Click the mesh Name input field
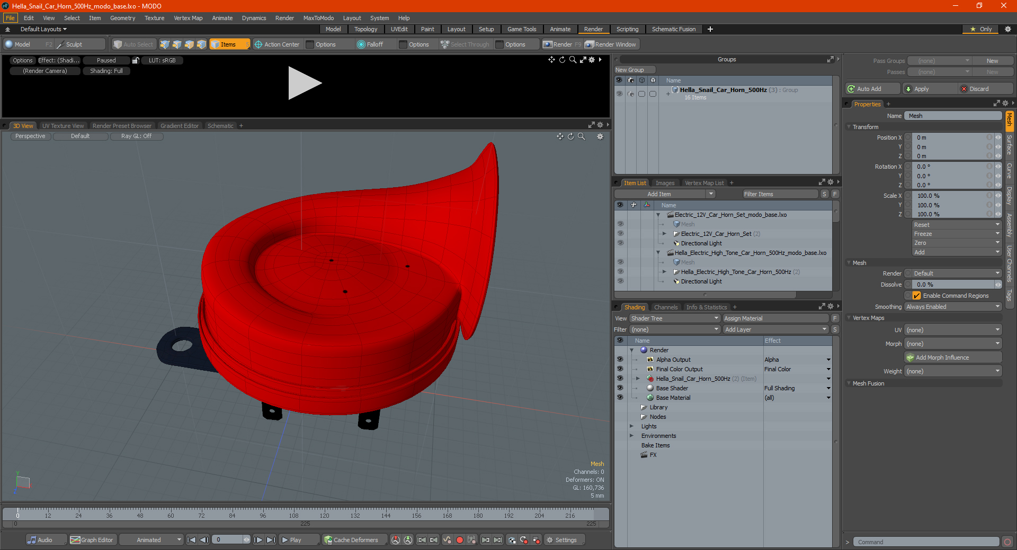The height and width of the screenshot is (550, 1017). [x=953, y=116]
